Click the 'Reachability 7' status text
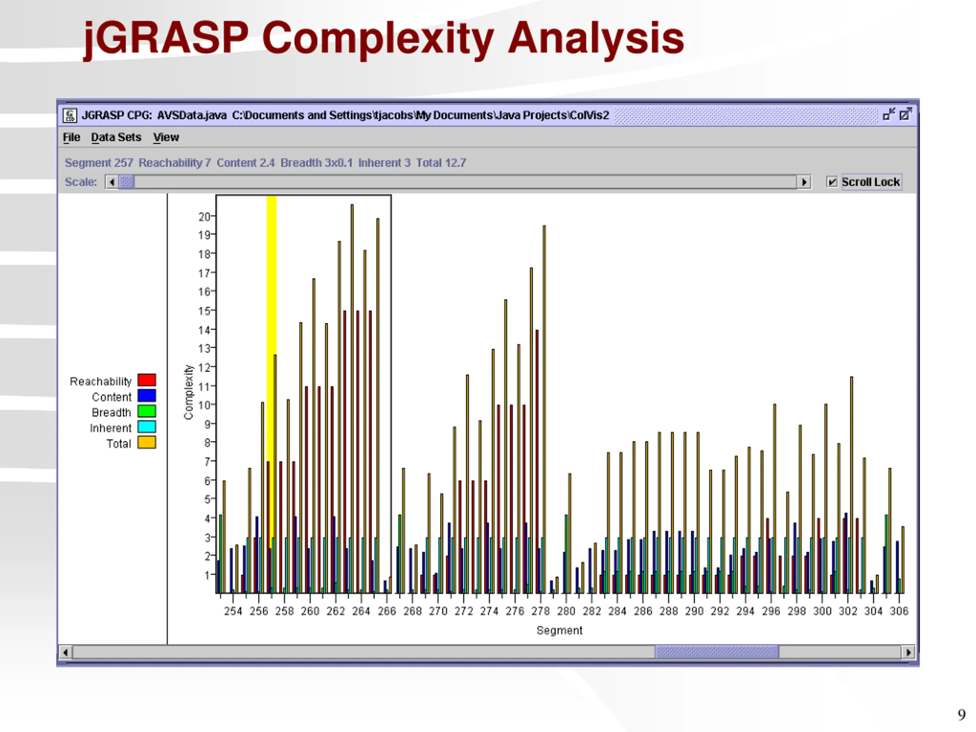 click(175, 163)
